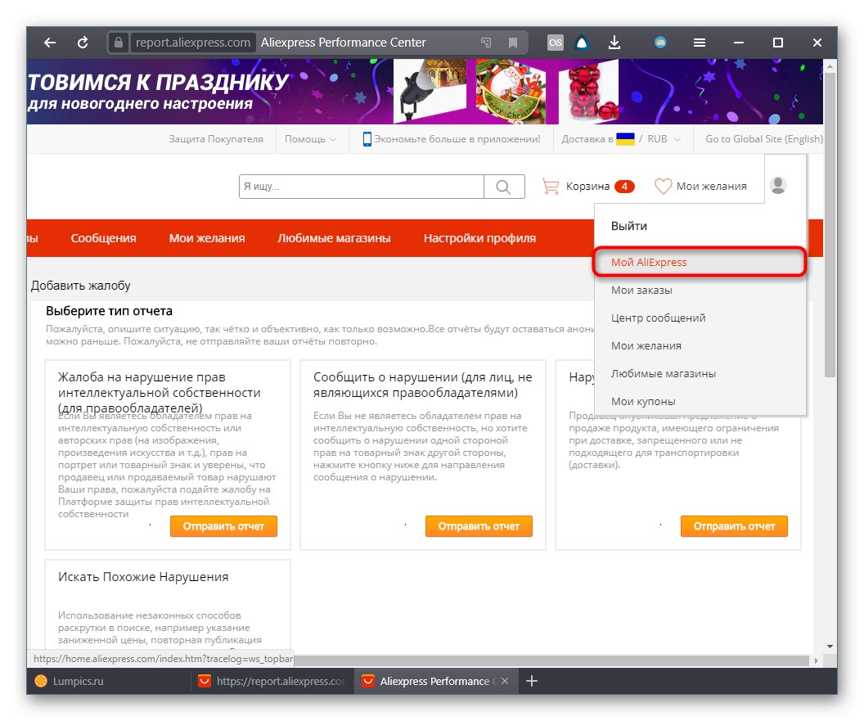Open the browser hamburger menu icon
The height and width of the screenshot is (721, 864).
pos(700,42)
